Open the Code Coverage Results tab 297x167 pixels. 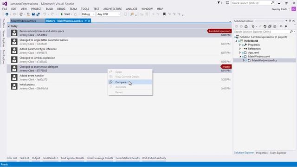(100, 158)
